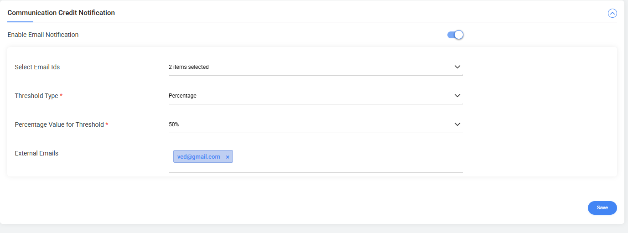Viewport: 628px width, 233px height.
Task: Click the External Emails label
Action: [x=36, y=153]
